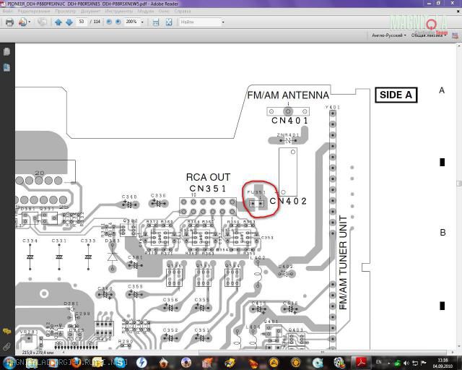462x370 pixels.
Task: Click the Найти search field
Action: 200,22
